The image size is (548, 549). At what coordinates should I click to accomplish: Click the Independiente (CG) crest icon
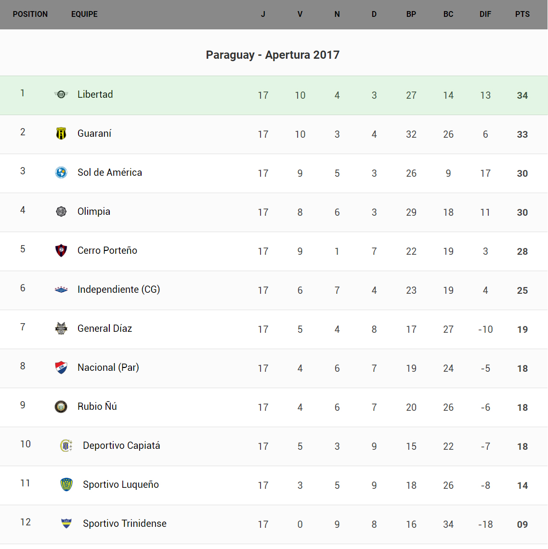pos(61,289)
